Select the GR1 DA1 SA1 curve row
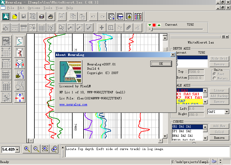The width and height of the screenshot is (231, 165). pyautogui.click(x=187, y=126)
